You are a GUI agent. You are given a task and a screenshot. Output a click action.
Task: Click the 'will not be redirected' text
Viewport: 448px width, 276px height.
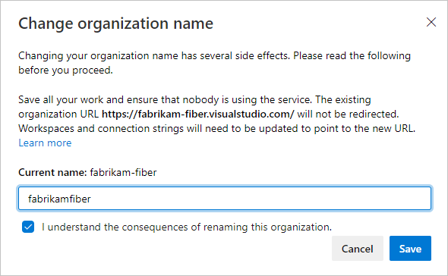click(348, 114)
